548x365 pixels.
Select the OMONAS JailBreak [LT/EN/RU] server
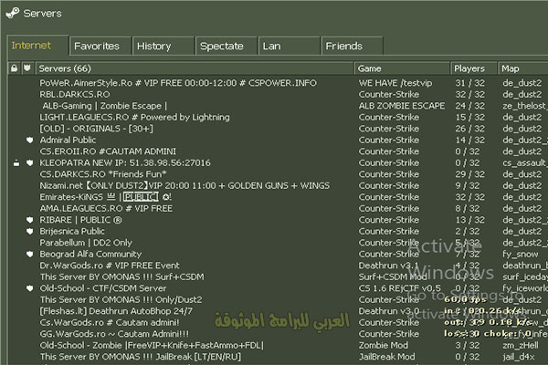click(x=141, y=357)
